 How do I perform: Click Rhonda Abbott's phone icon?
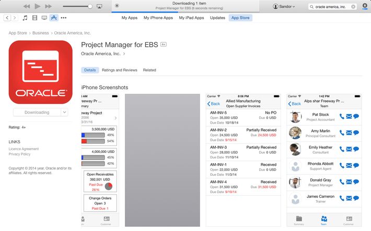342,166
